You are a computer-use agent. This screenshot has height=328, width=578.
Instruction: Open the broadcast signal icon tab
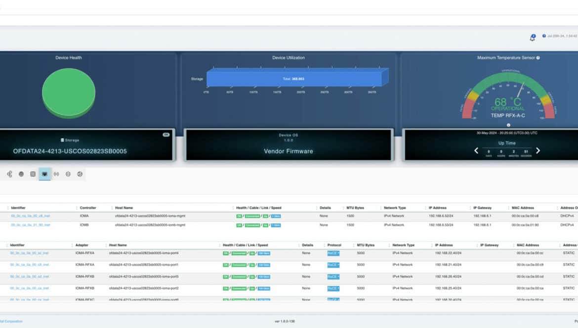click(56, 174)
